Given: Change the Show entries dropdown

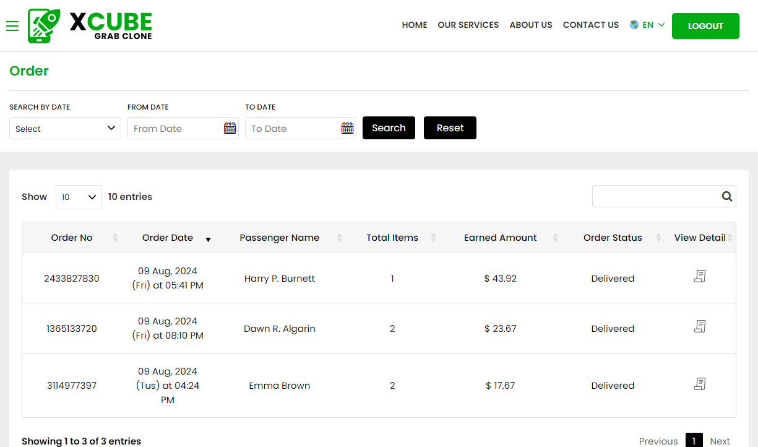Looking at the screenshot, I should [x=79, y=196].
